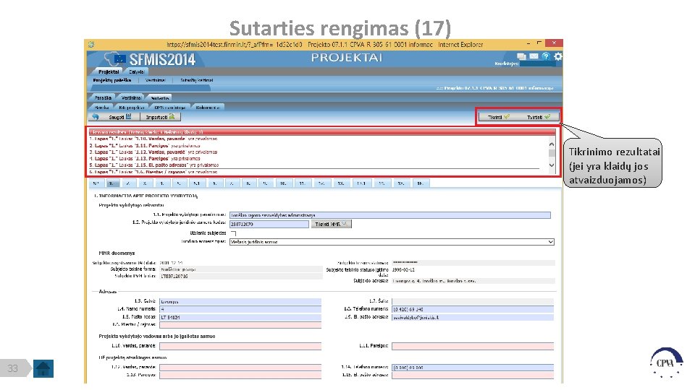The width and height of the screenshot is (695, 390).
Task: Click the Tikrinti MNR button
Action: point(331,224)
